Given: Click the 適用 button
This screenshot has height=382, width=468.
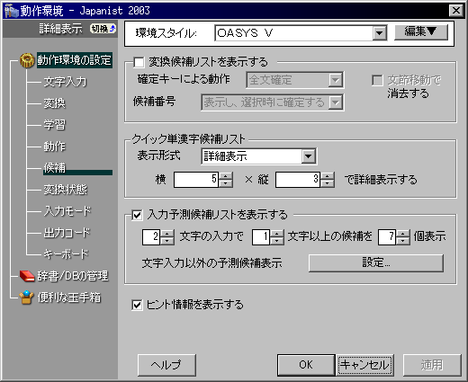Looking at the screenshot, I should coord(432,365).
